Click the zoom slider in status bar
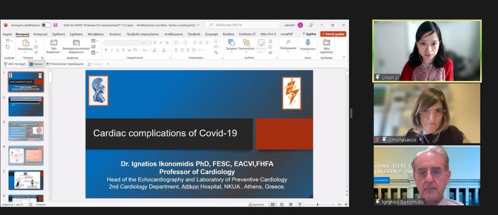Viewport: 498px width, 215px height. pyautogui.click(x=318, y=204)
